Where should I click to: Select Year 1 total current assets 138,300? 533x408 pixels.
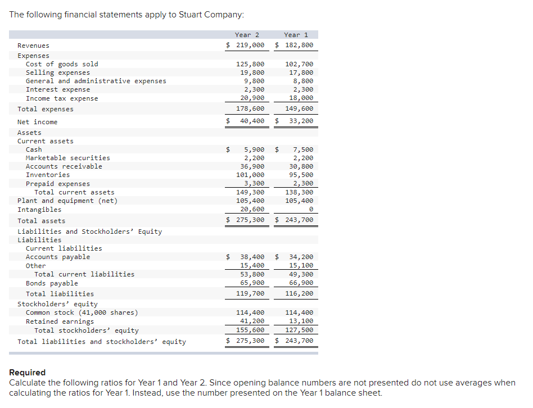pos(299,192)
